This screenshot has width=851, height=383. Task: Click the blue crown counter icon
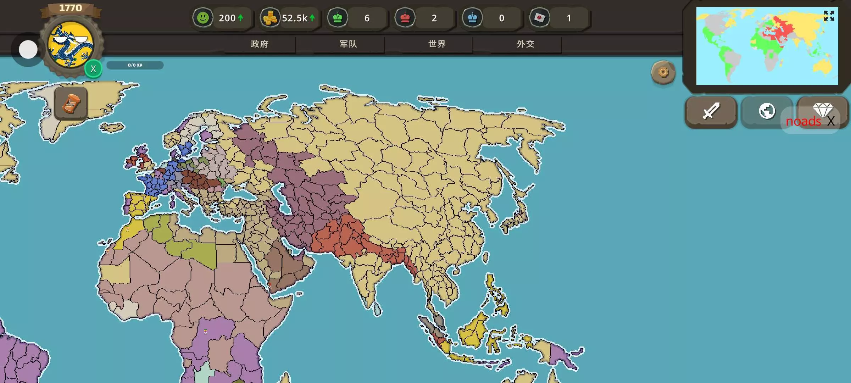472,18
